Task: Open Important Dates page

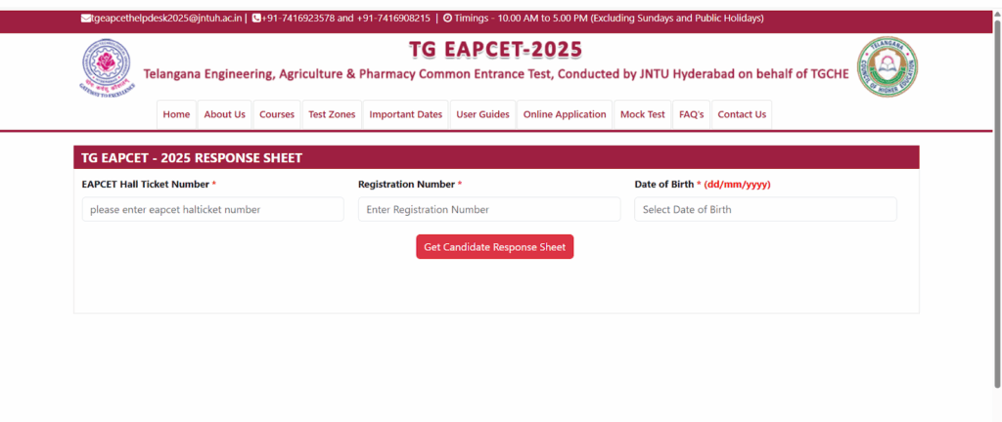Action: pyautogui.click(x=406, y=114)
